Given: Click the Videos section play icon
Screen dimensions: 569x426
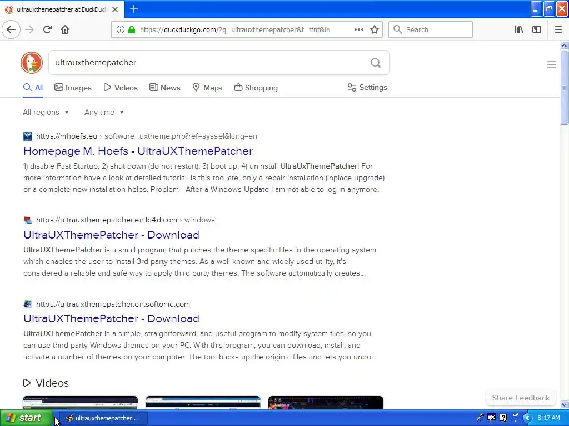Looking at the screenshot, I should click(27, 383).
